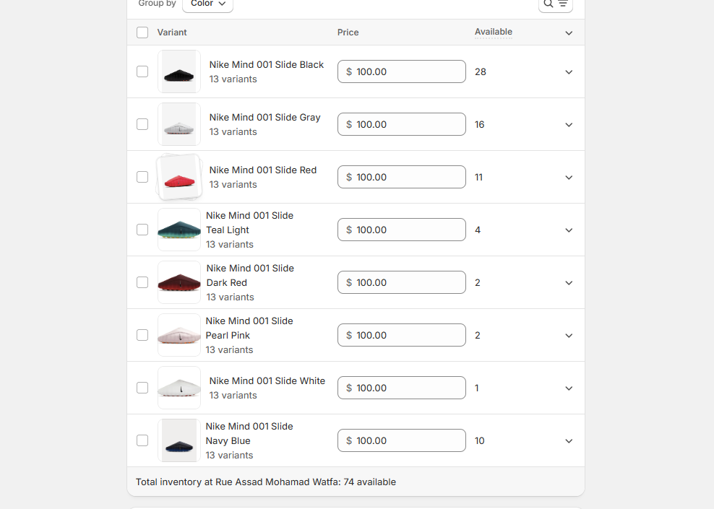
Task: Check the Navy Blue variant checkbox
Action: (142, 440)
